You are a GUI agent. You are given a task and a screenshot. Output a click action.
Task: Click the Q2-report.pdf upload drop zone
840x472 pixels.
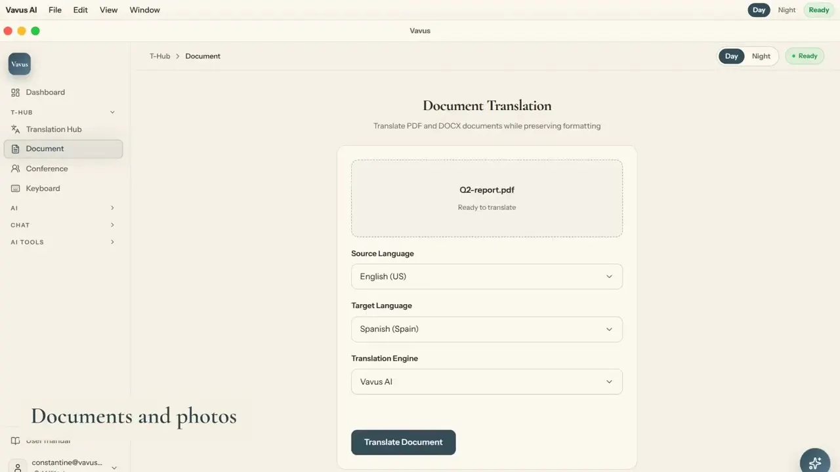click(486, 198)
